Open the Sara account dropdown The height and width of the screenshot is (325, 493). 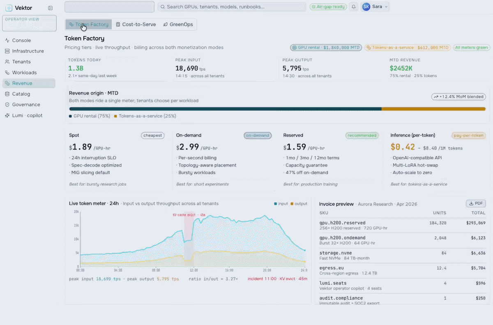tap(375, 7)
